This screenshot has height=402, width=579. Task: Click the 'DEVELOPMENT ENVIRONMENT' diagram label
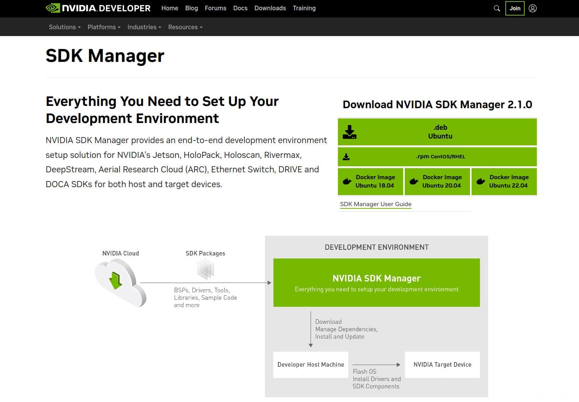[x=377, y=247]
